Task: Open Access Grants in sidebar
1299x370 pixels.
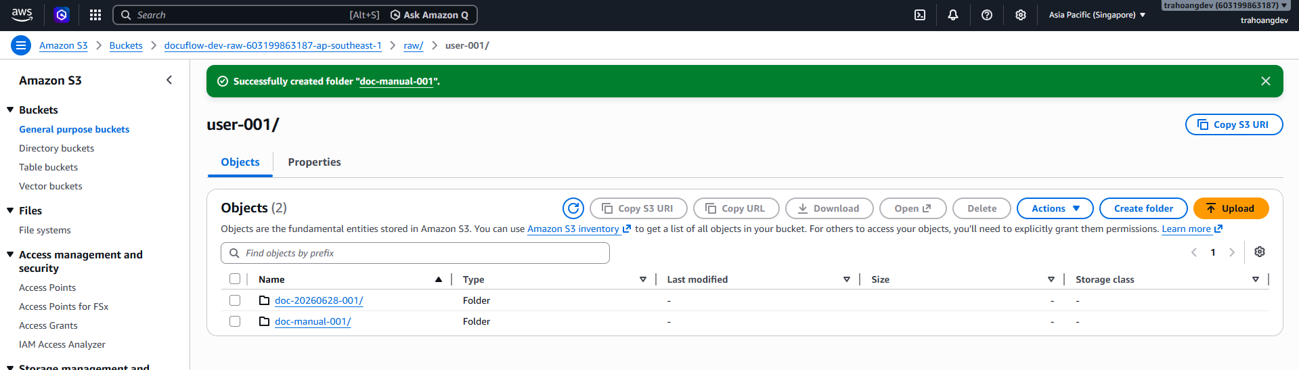Action: [x=48, y=325]
